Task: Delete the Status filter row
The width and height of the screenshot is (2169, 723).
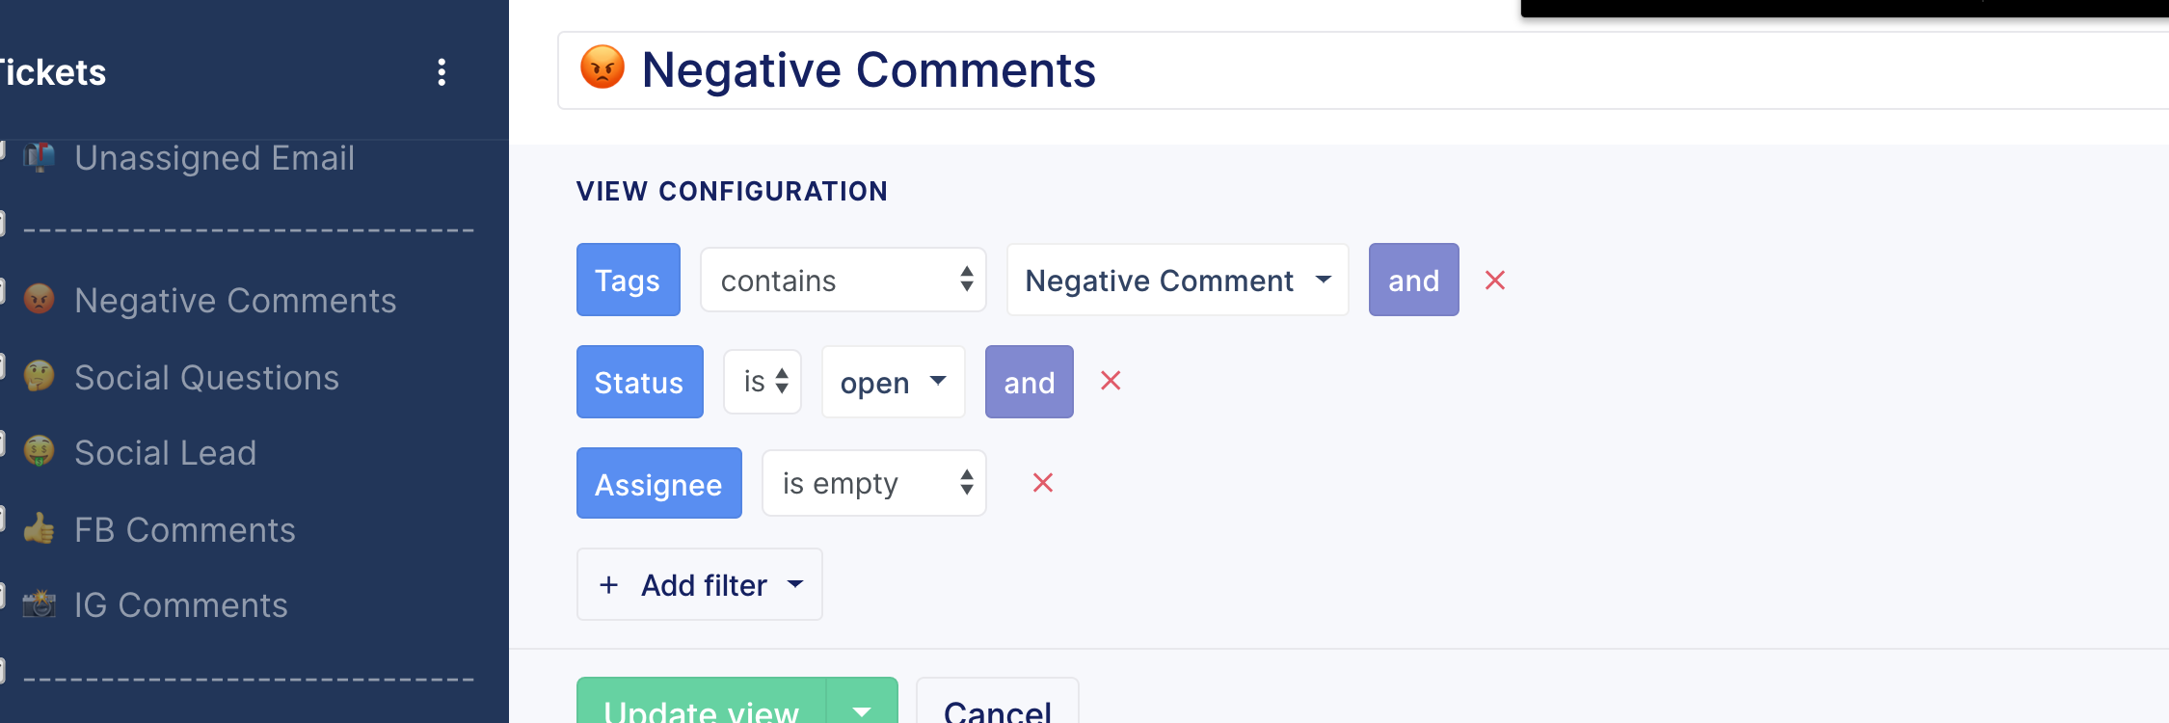Action: [1111, 381]
